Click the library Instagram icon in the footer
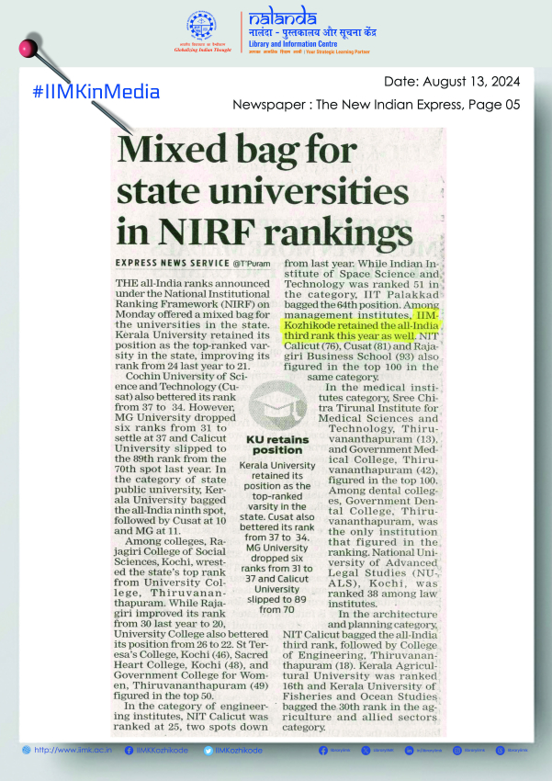The image size is (552, 781). tap(456, 750)
